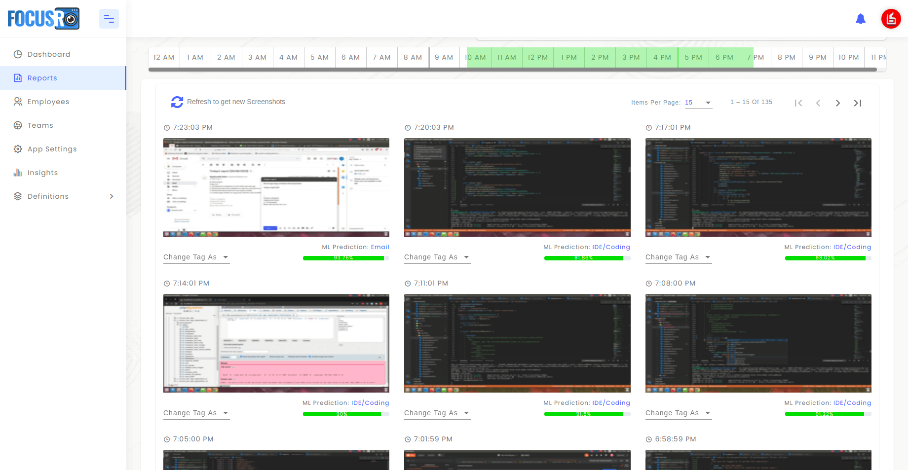The width and height of the screenshot is (908, 470).
Task: Open App Settings in sidebar
Action: pyautogui.click(x=52, y=149)
